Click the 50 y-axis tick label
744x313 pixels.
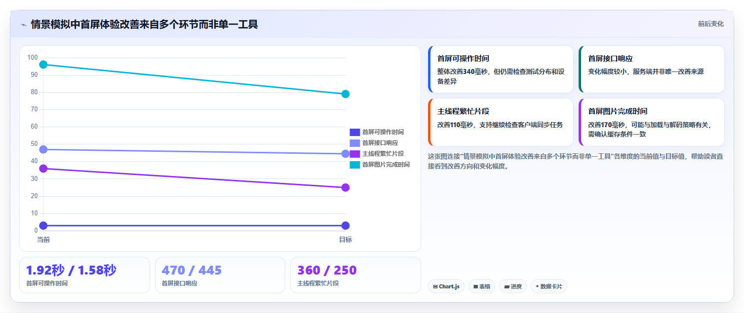pyautogui.click(x=34, y=144)
